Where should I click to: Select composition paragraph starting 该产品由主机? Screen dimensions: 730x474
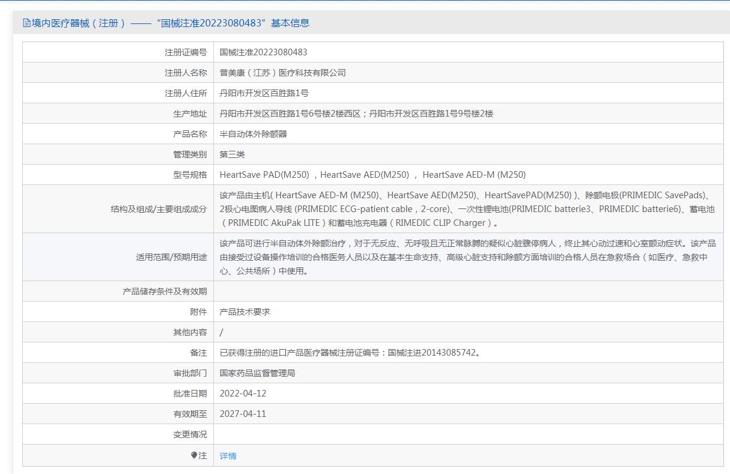[468, 209]
